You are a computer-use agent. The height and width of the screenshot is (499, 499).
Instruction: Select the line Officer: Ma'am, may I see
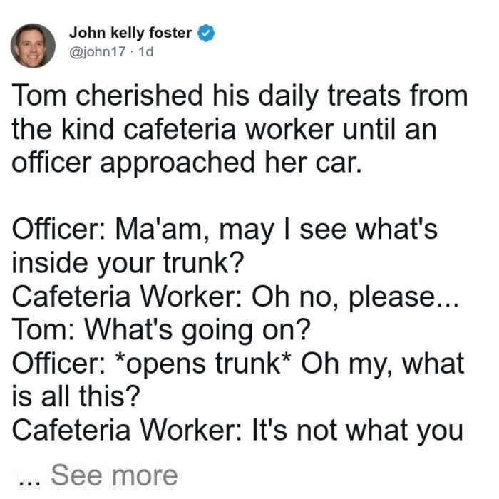click(225, 230)
